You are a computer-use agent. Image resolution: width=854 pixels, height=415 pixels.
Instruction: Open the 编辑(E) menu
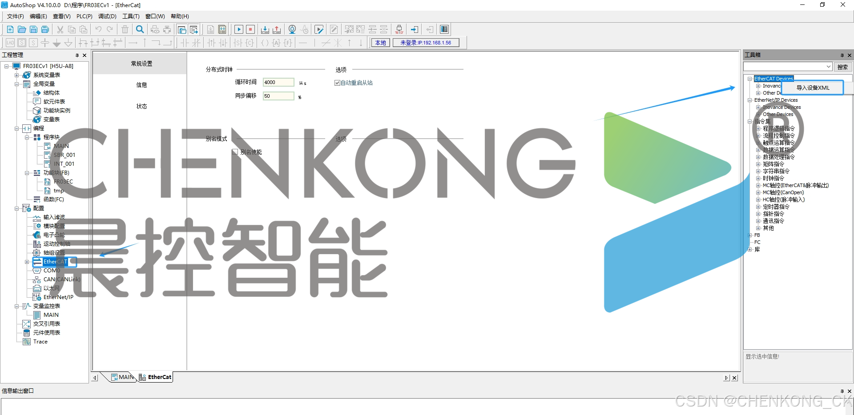pyautogui.click(x=38, y=16)
